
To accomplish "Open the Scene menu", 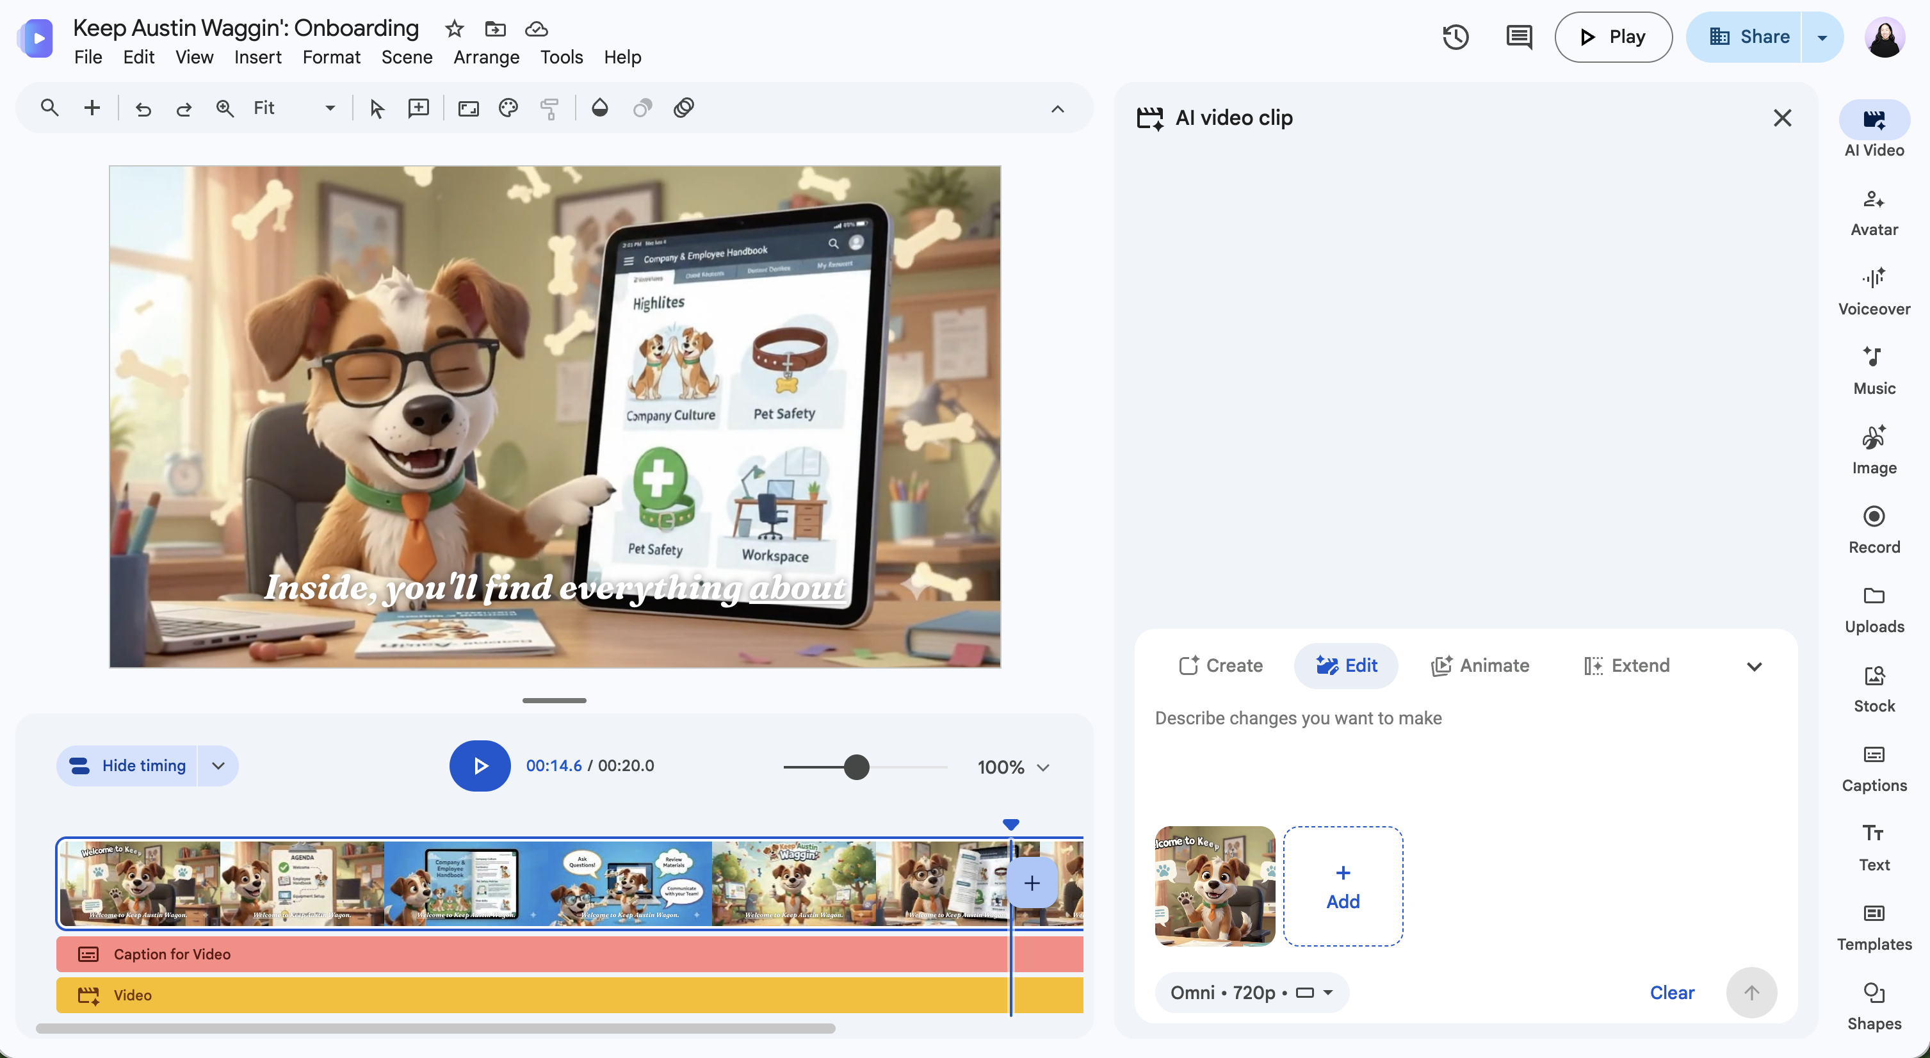I will (x=407, y=57).
